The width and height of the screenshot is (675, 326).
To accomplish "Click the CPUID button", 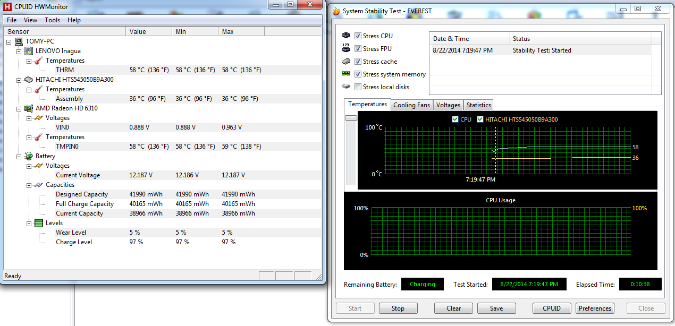I will point(552,308).
